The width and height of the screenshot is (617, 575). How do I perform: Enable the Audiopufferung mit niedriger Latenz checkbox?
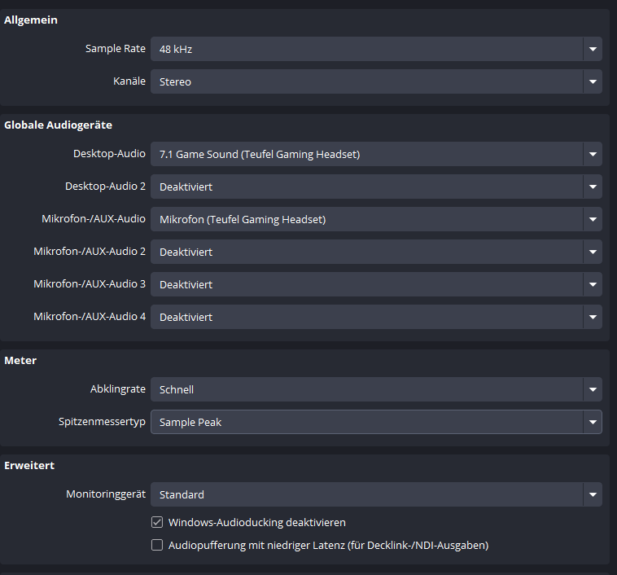(x=157, y=545)
